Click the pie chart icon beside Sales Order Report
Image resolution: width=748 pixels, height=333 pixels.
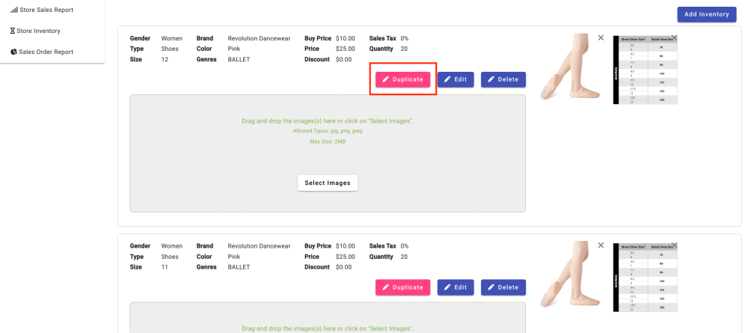coord(13,52)
